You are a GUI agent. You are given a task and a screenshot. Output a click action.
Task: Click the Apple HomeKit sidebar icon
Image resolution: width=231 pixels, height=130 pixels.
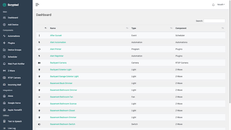4,110
